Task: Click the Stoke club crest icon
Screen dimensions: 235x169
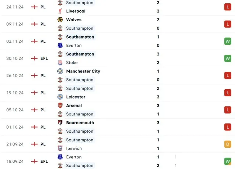Action: pyautogui.click(x=60, y=62)
